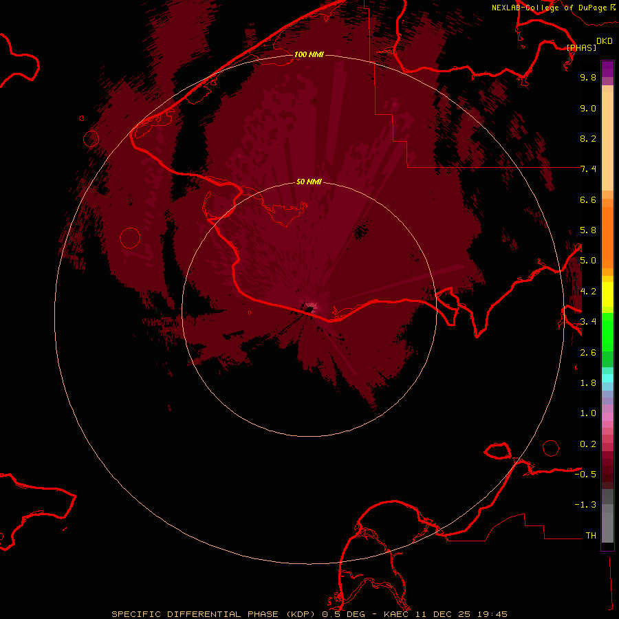Click the 8.2 legend tick label
The image size is (619, 619).
(588, 138)
